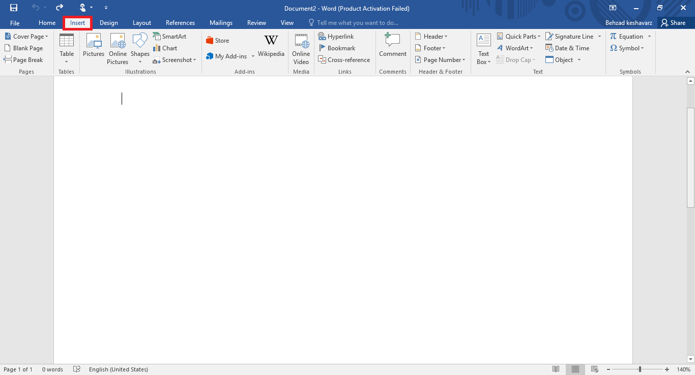Viewport: 695px width, 375px height.
Task: Open the Footer dropdown
Action: [x=430, y=48]
